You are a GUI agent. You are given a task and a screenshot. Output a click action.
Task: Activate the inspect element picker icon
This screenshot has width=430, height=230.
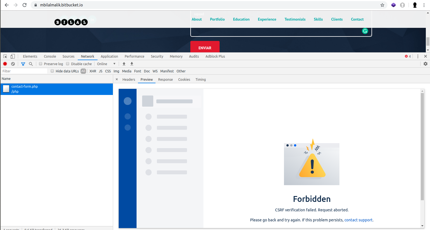coord(5,56)
